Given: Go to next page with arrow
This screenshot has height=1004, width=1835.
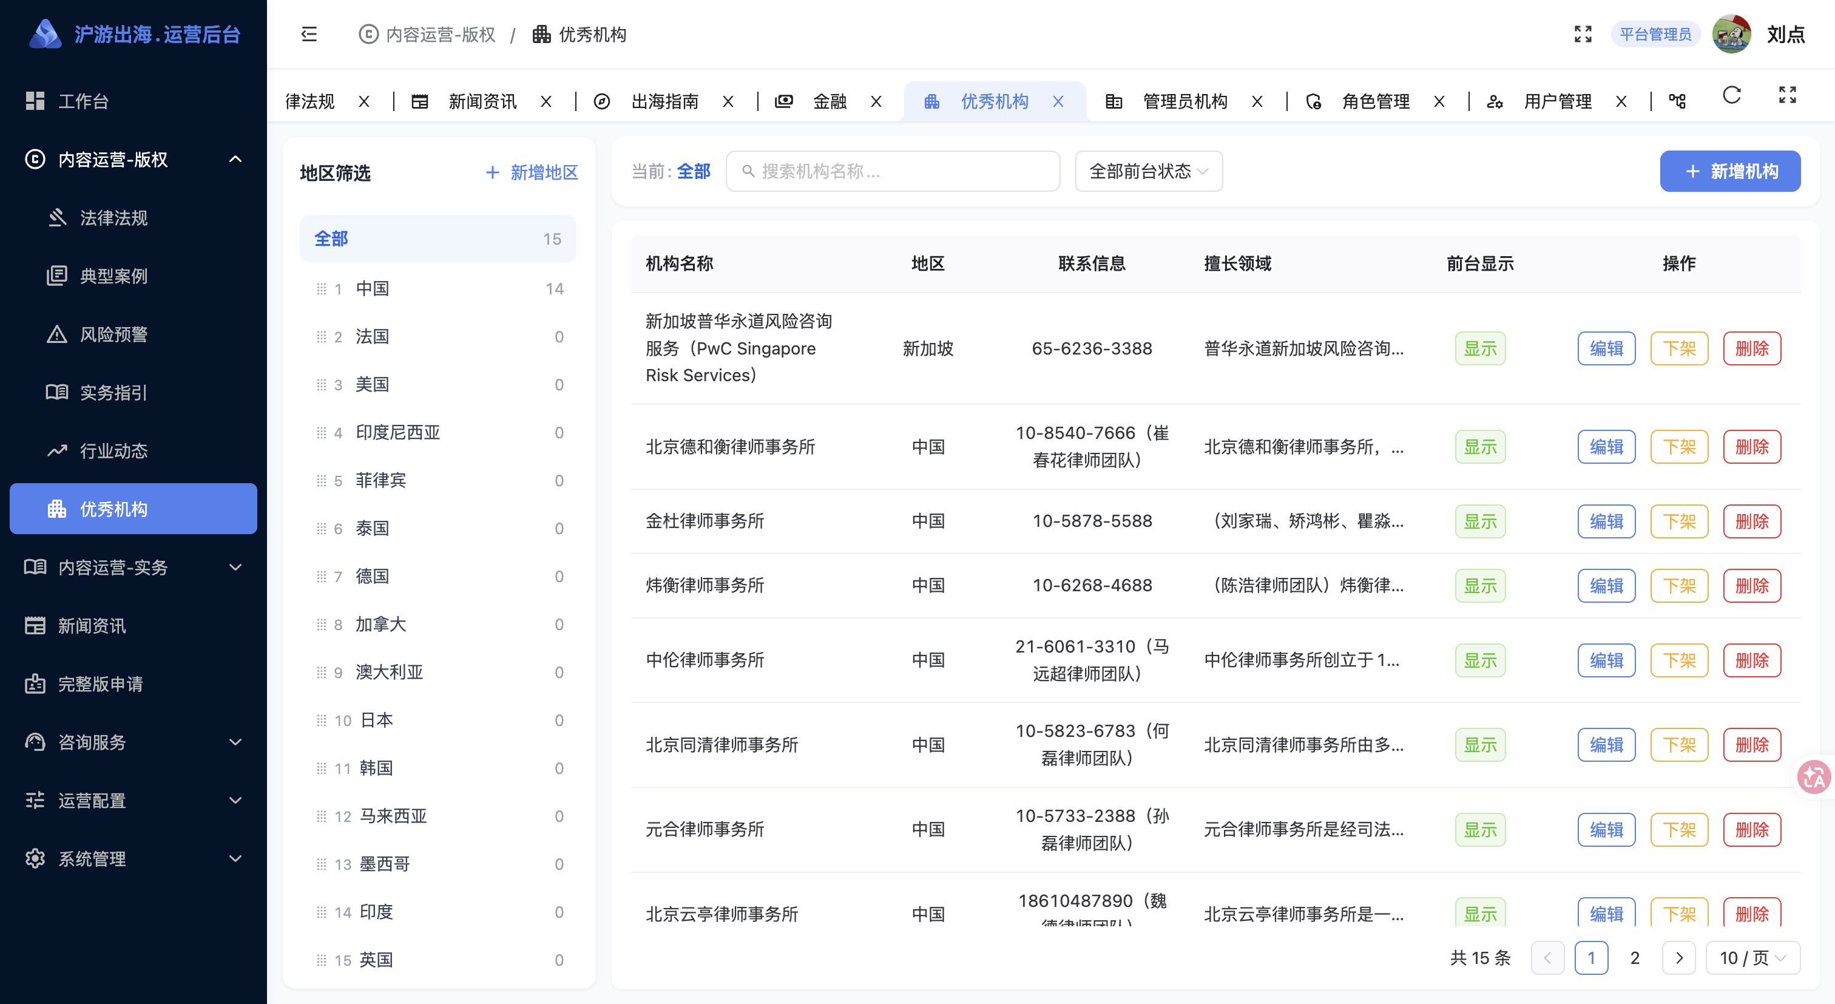Looking at the screenshot, I should [x=1679, y=958].
